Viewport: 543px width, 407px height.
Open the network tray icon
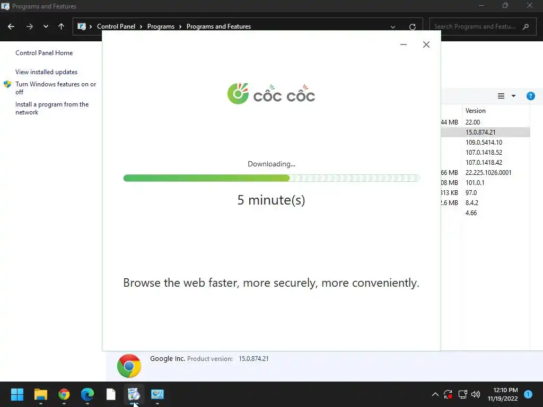462,394
